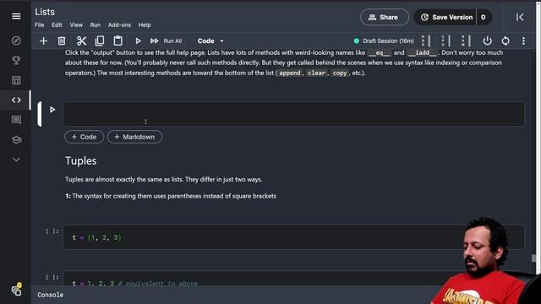541x304 pixels.
Task: Delete the cell with trash icon
Action: pos(62,41)
